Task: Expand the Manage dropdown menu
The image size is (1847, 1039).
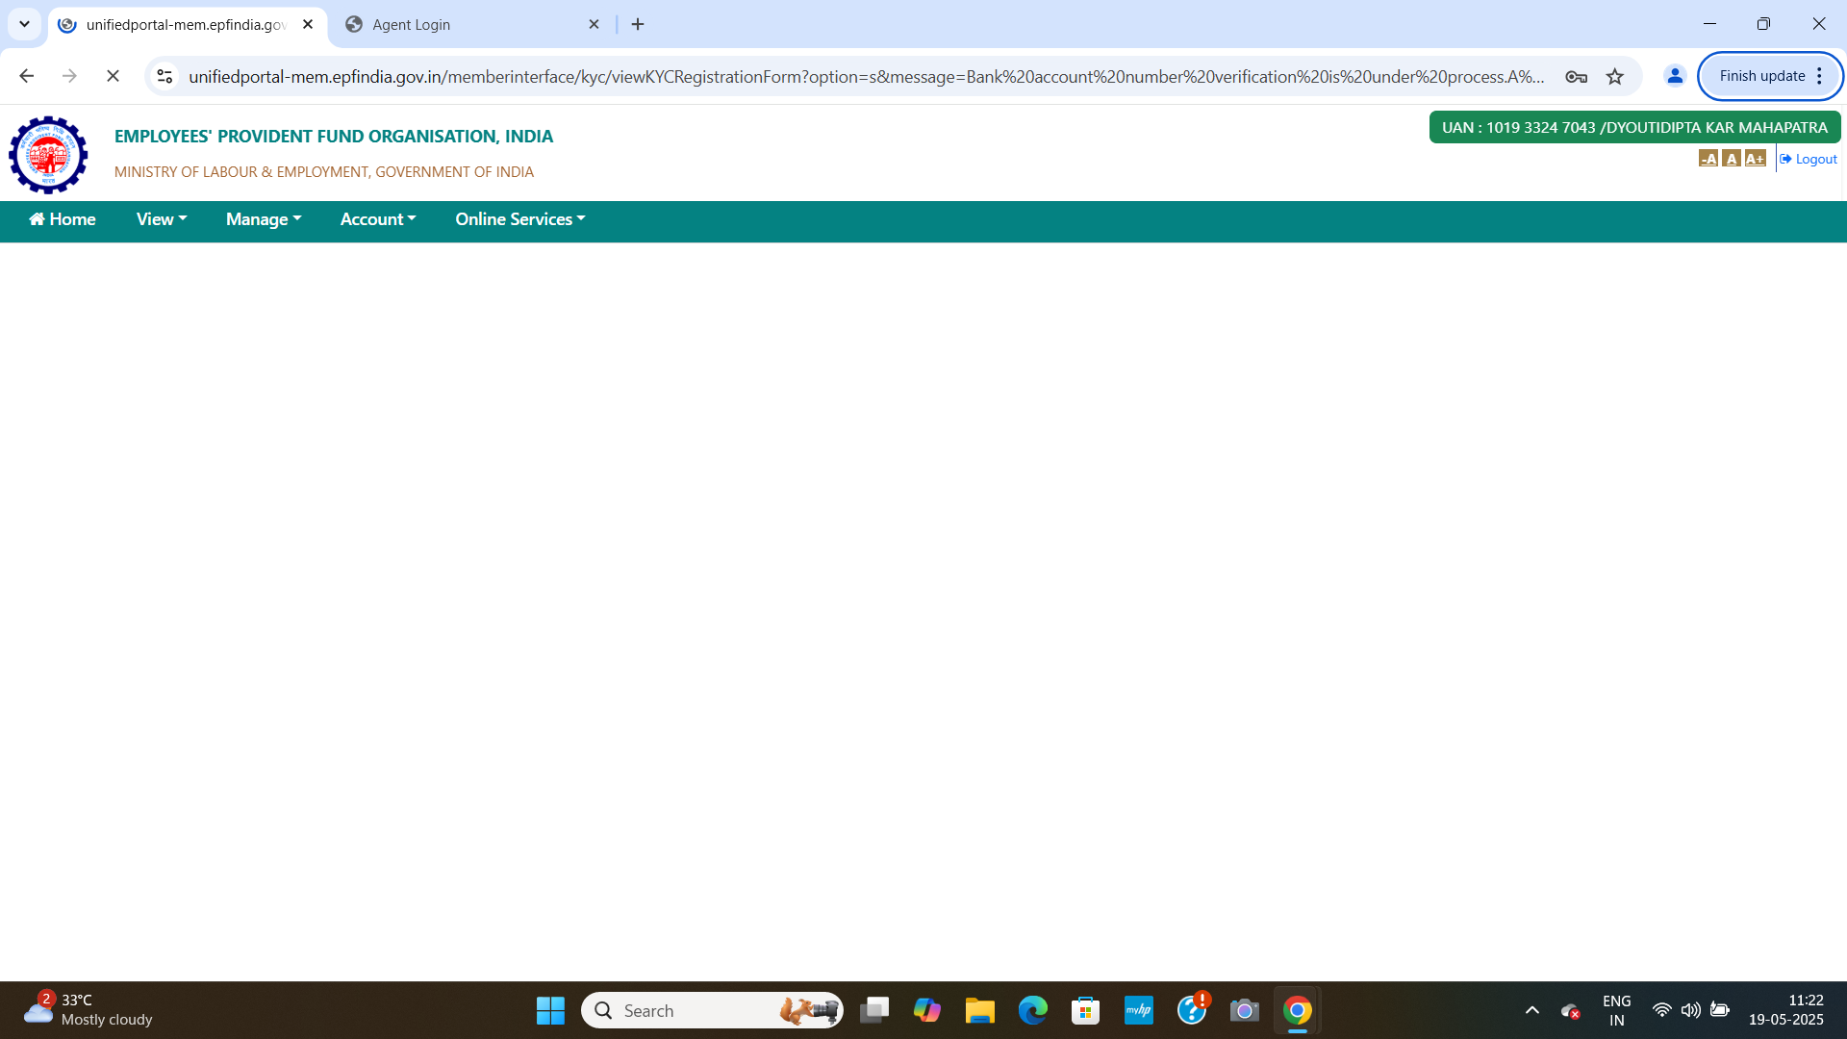Action: pyautogui.click(x=263, y=219)
